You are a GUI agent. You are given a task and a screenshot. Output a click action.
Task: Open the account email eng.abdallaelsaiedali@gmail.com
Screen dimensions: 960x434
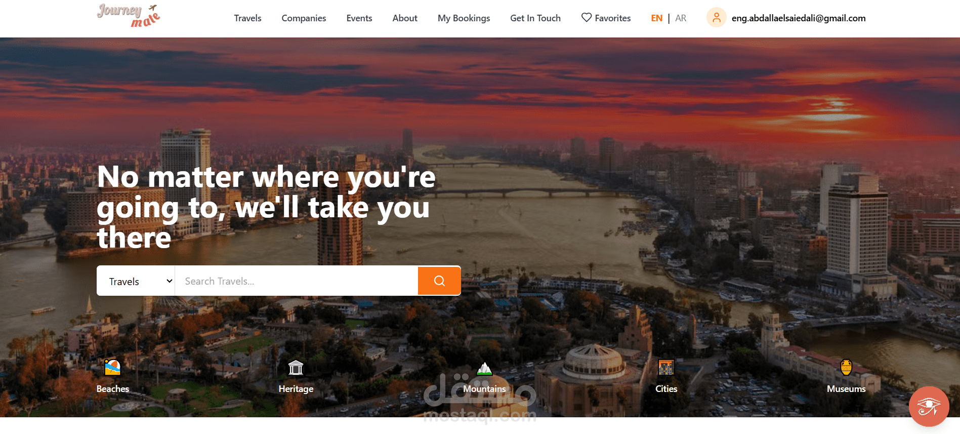(799, 18)
